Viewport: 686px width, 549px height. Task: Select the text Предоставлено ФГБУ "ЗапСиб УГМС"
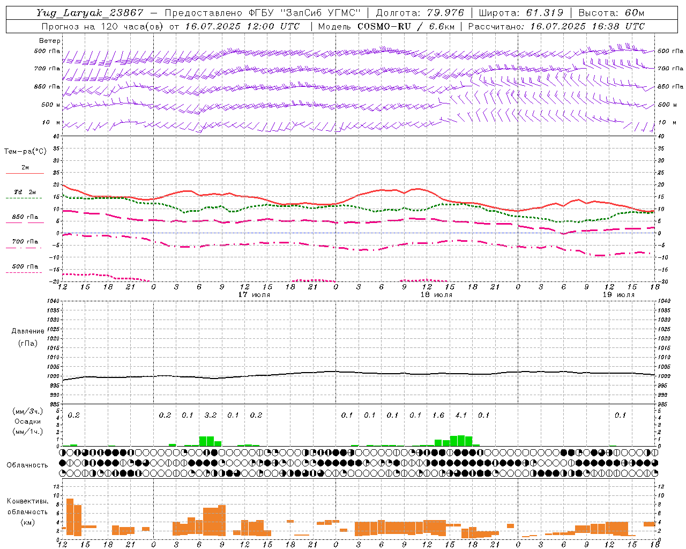point(263,13)
